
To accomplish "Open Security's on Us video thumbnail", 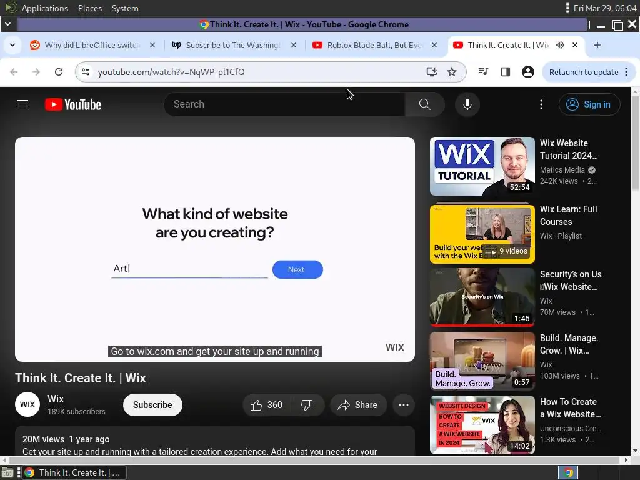I will click(x=482, y=297).
